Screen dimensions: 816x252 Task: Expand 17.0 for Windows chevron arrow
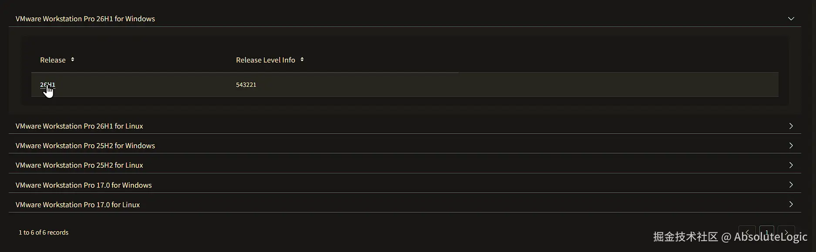point(791,185)
